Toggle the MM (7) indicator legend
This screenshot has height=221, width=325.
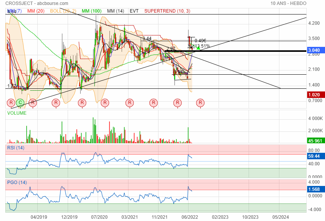(14, 11)
